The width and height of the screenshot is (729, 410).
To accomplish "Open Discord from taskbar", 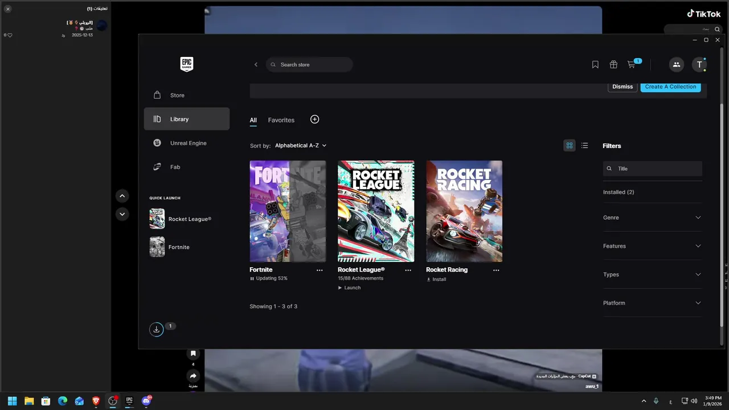I will click(x=146, y=401).
